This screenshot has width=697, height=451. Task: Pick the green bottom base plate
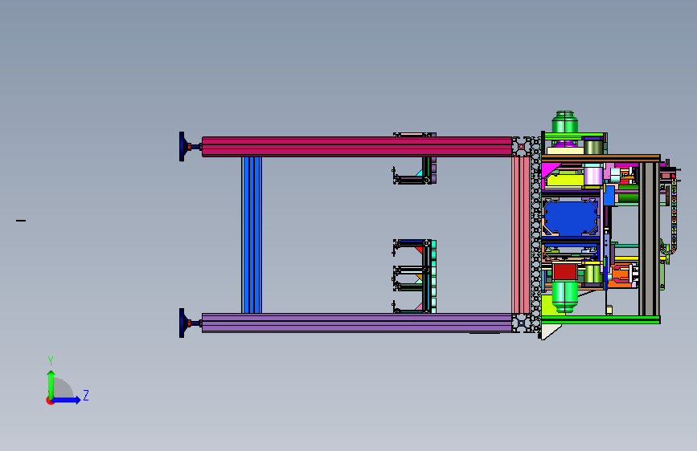(601, 319)
